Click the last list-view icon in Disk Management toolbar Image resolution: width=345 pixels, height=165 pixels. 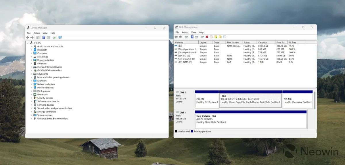click(x=225, y=37)
